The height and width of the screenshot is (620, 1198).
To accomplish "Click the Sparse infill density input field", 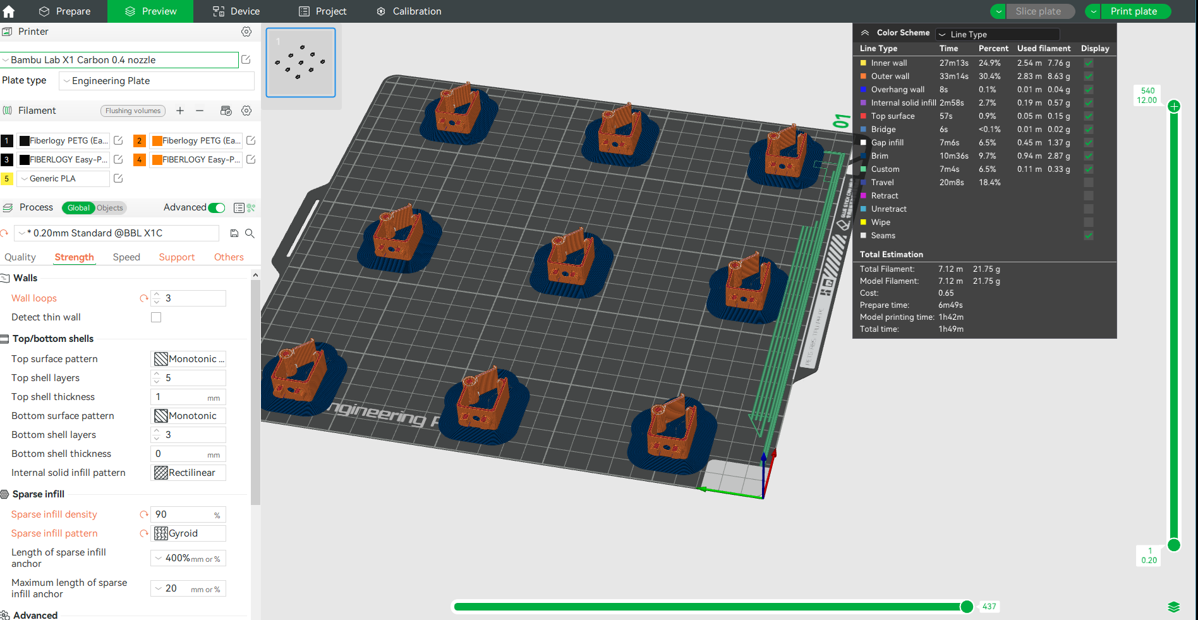I will click(x=188, y=514).
